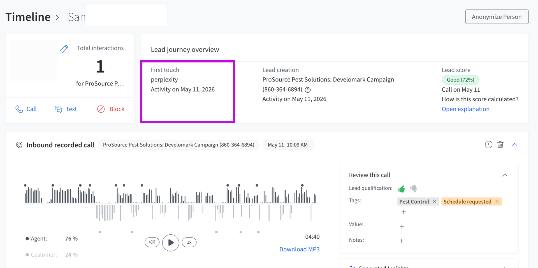Click the Inbound recorded call heading
The height and width of the screenshot is (268, 538).
(61, 145)
